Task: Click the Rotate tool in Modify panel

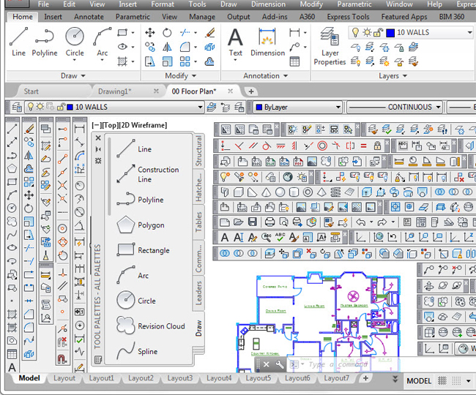Action: (x=167, y=32)
